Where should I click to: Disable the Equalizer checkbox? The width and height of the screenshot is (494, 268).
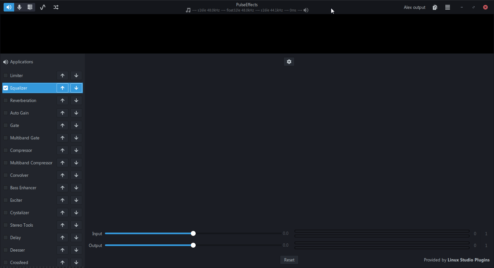[6, 88]
